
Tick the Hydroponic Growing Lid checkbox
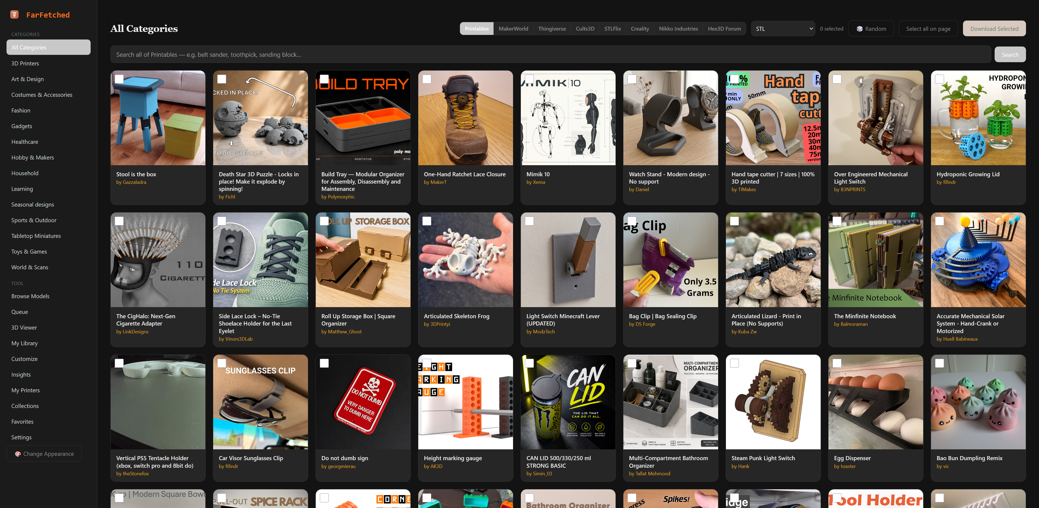(939, 79)
